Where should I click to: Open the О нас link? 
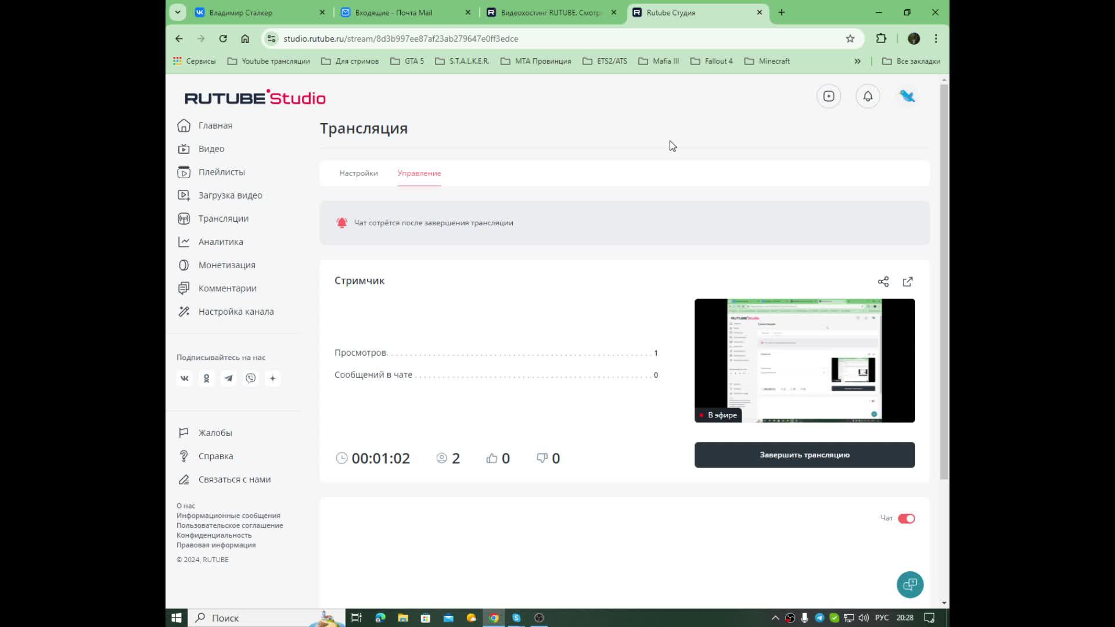click(186, 506)
